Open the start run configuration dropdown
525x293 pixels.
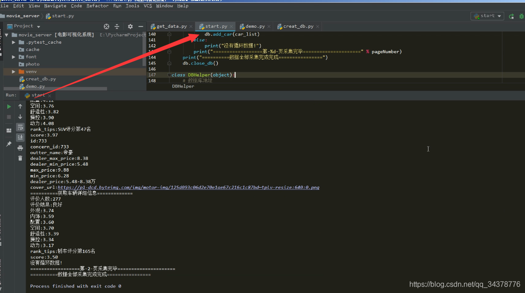[487, 16]
